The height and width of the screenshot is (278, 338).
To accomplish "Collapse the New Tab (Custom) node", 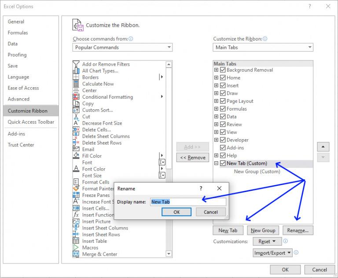I will (x=216, y=163).
